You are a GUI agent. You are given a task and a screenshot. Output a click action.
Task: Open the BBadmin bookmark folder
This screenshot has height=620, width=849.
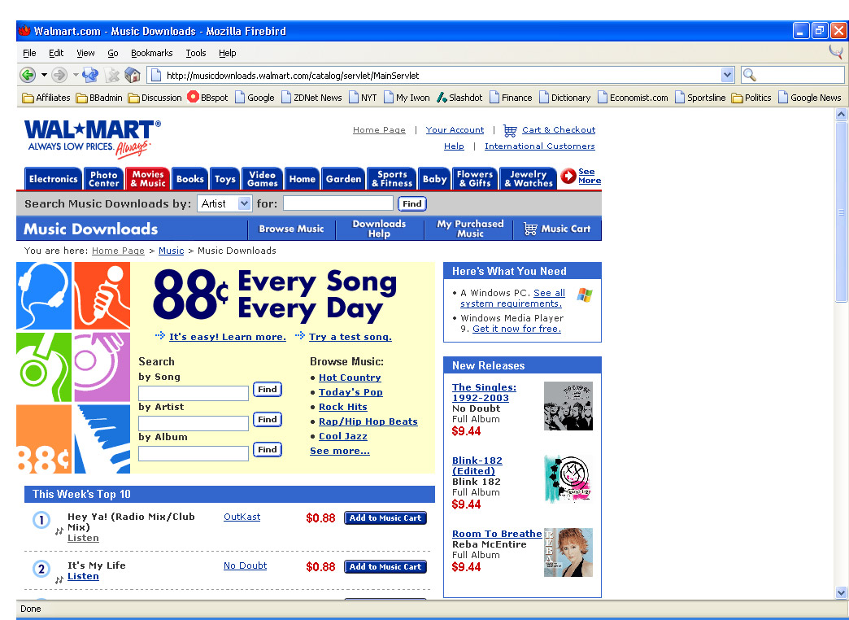pos(98,98)
